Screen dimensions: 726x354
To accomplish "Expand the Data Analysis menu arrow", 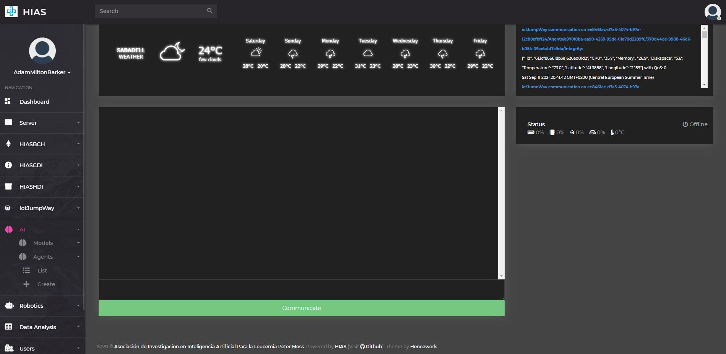I will [x=78, y=327].
